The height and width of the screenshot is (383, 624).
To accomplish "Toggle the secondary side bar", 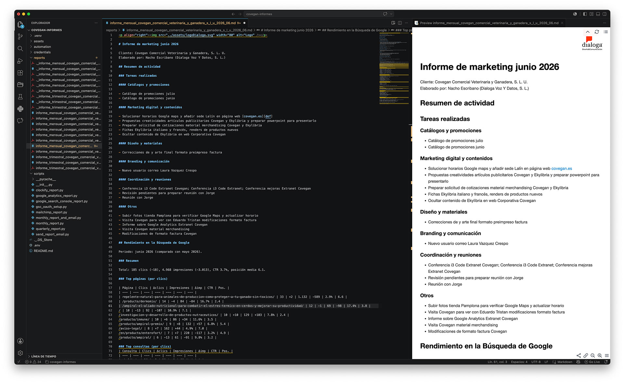I will click(604, 14).
